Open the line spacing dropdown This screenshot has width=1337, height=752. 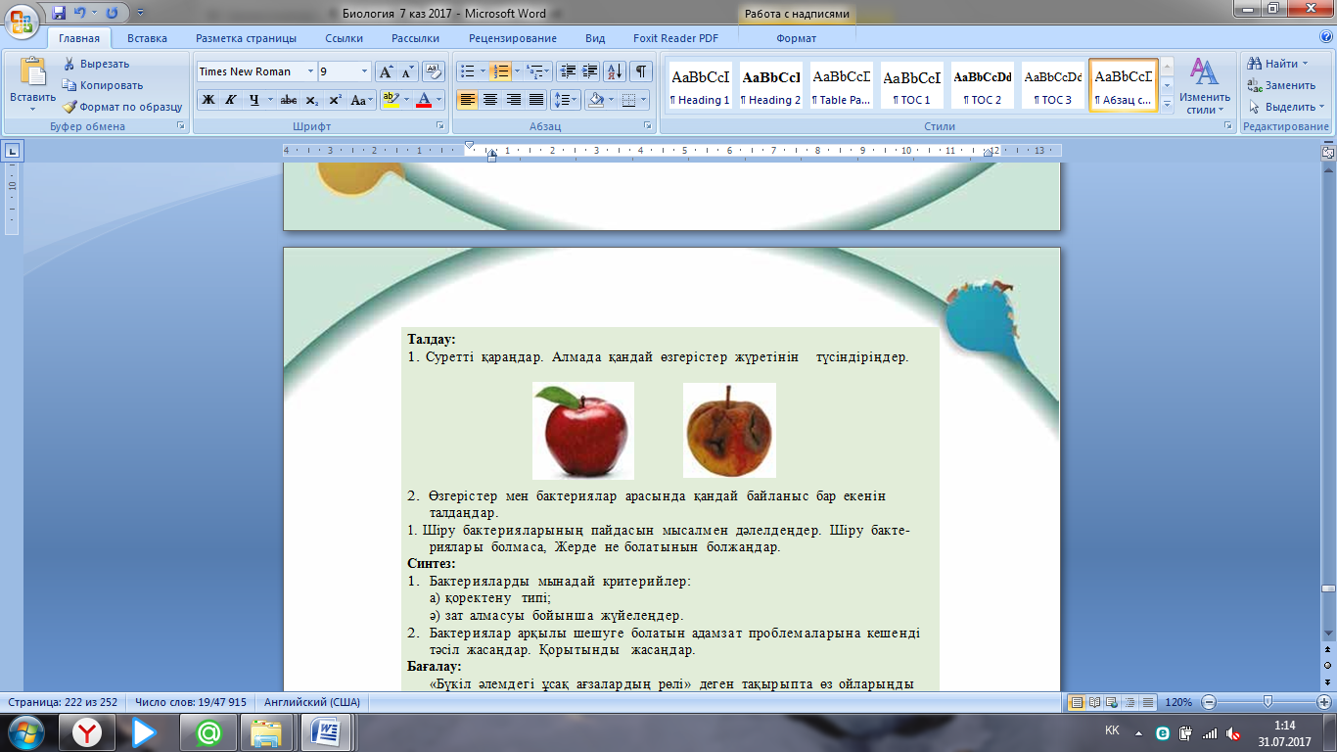(x=566, y=100)
